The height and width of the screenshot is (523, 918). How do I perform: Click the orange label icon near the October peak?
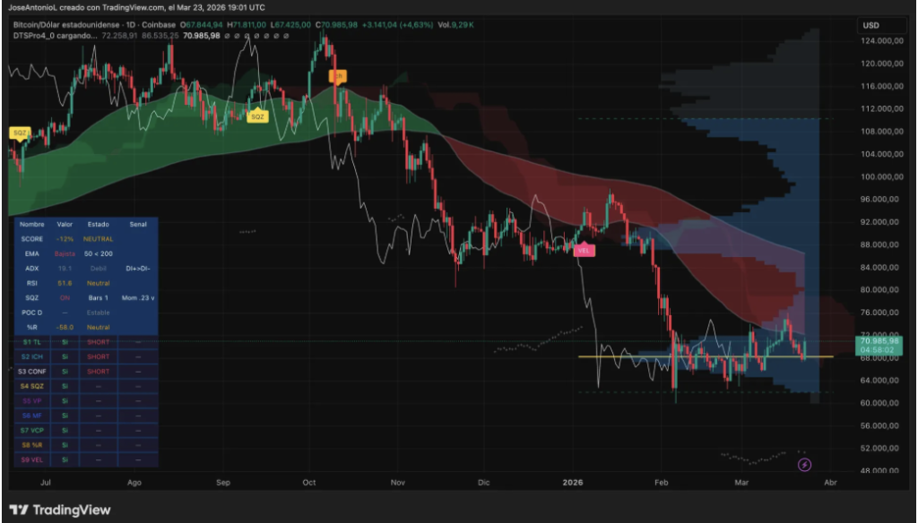pyautogui.click(x=337, y=75)
